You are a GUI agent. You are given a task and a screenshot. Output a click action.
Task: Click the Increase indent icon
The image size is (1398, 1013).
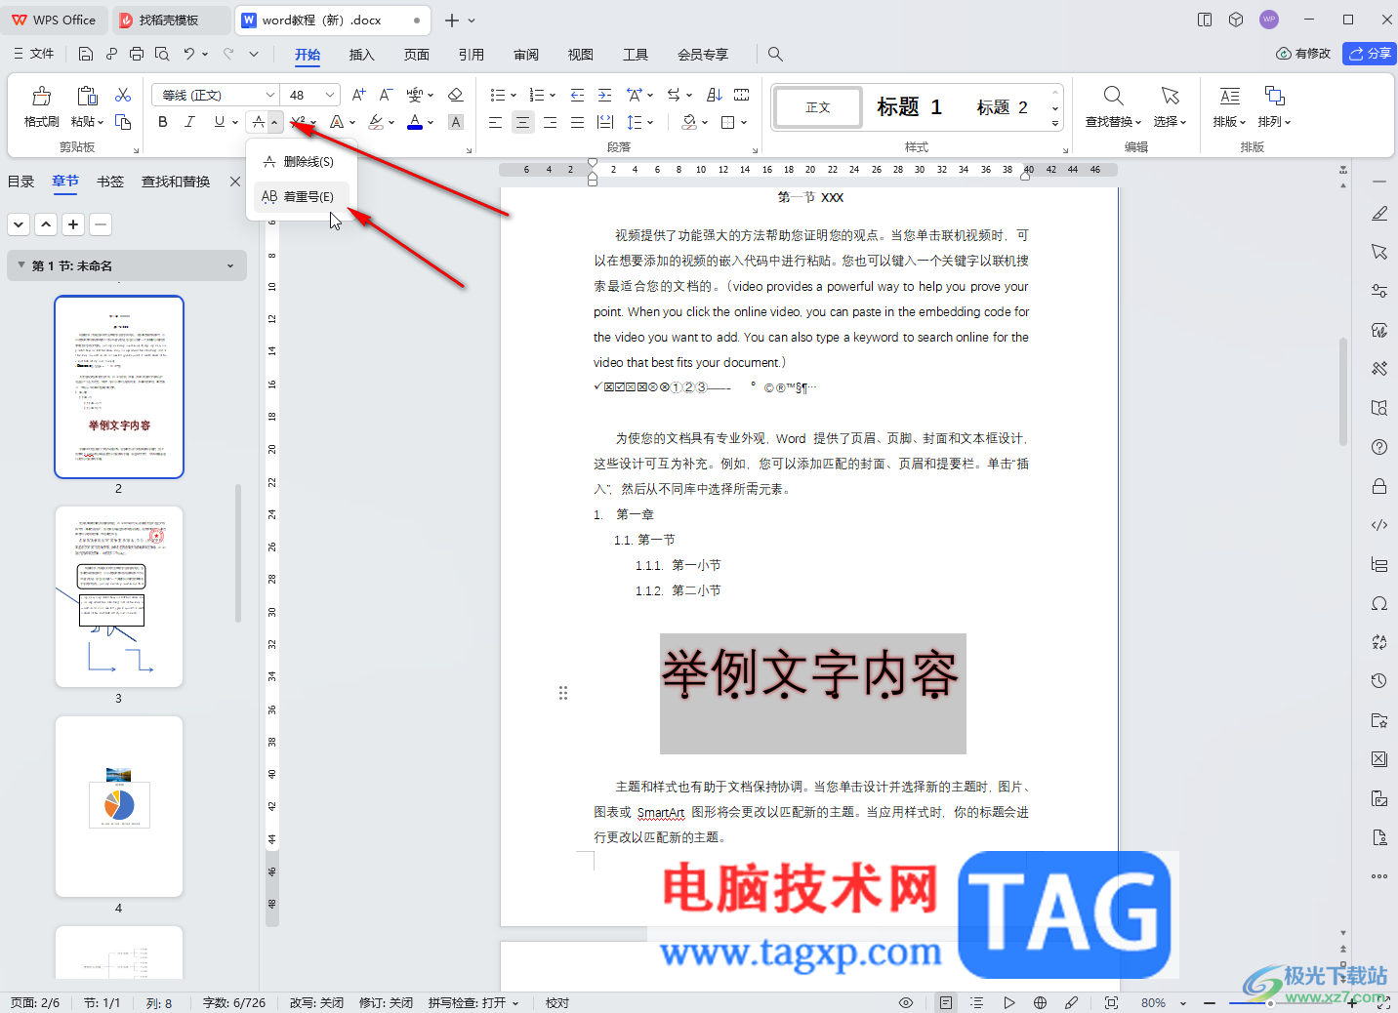click(x=604, y=95)
